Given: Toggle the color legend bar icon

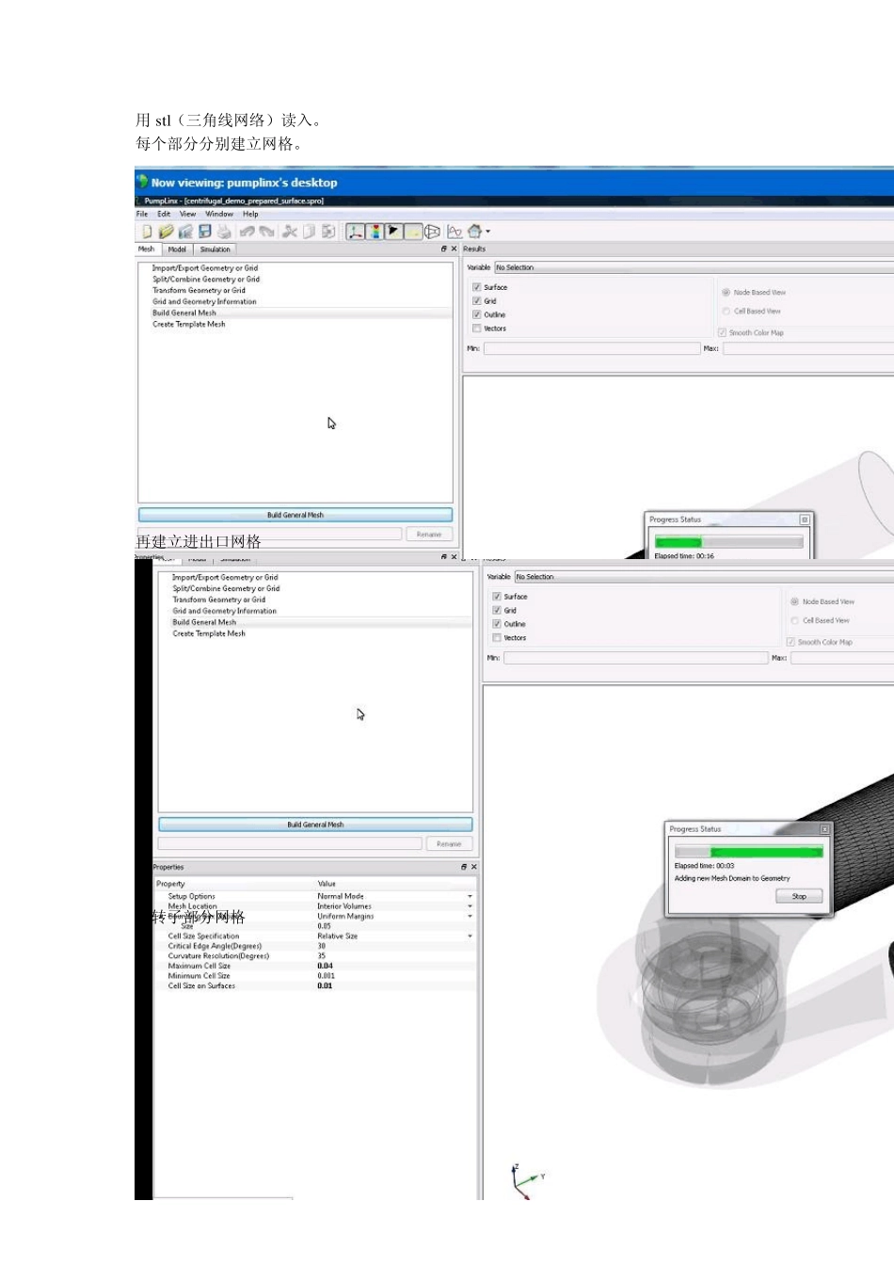Looking at the screenshot, I should (375, 232).
